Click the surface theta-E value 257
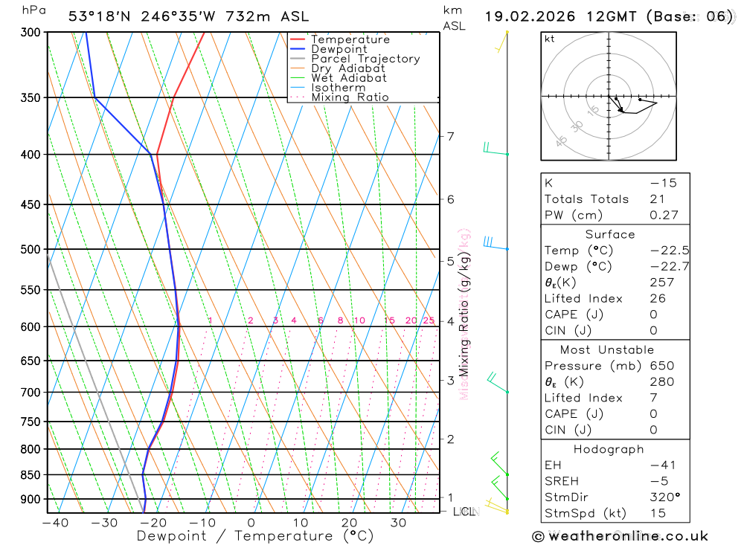 pyautogui.click(x=662, y=283)
